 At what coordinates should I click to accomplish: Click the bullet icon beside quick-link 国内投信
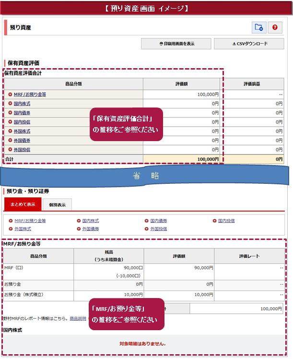(214, 221)
